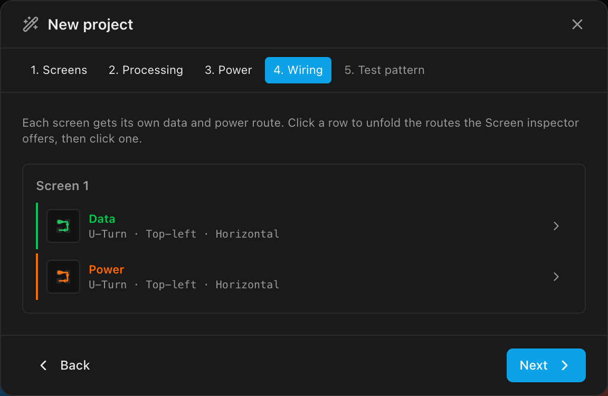Expand the Power route row chevron
This screenshot has height=396, width=608.
(x=556, y=277)
